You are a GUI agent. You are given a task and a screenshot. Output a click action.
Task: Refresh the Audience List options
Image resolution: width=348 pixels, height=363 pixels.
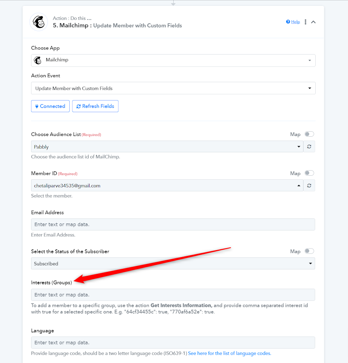coord(309,146)
